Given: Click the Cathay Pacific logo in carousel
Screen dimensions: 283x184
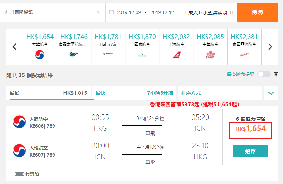Looking at the screenshot, I should (142, 55).
